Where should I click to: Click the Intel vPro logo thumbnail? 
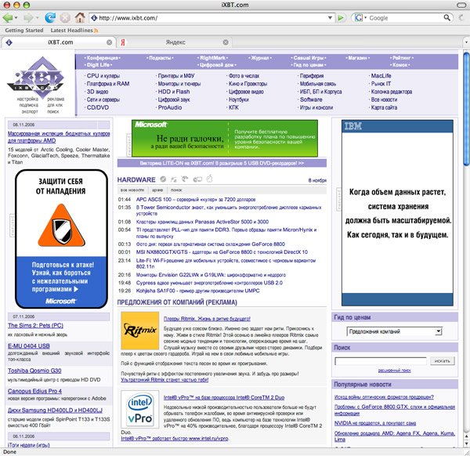[140, 409]
